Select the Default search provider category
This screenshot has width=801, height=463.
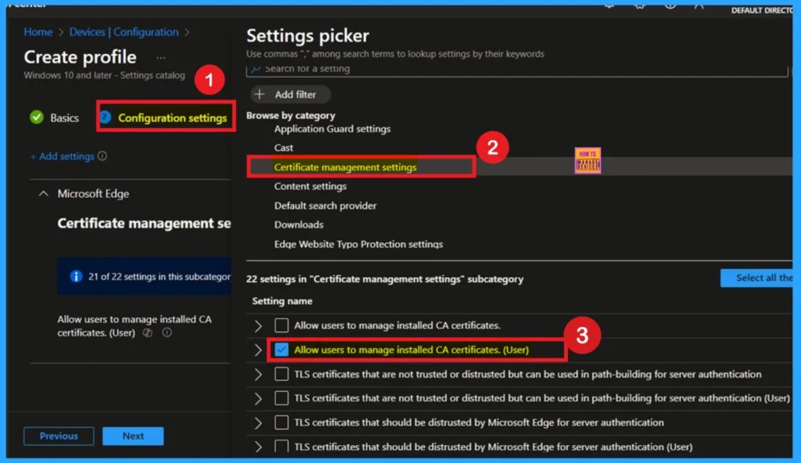pyautogui.click(x=325, y=206)
